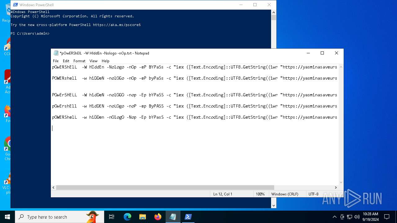Open File Explorer from the taskbar
This screenshot has height=223, width=397.
tap(142, 217)
